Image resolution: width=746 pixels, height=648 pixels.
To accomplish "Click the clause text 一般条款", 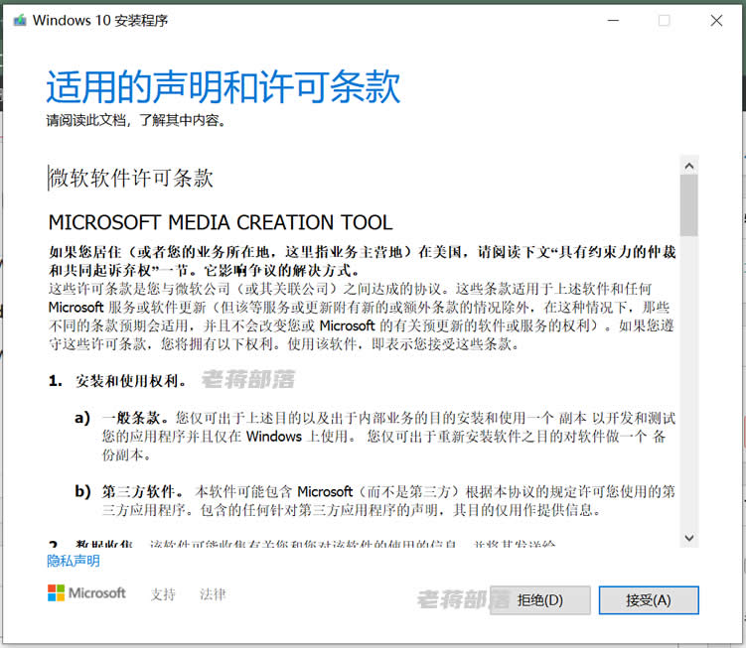I will coord(135,418).
